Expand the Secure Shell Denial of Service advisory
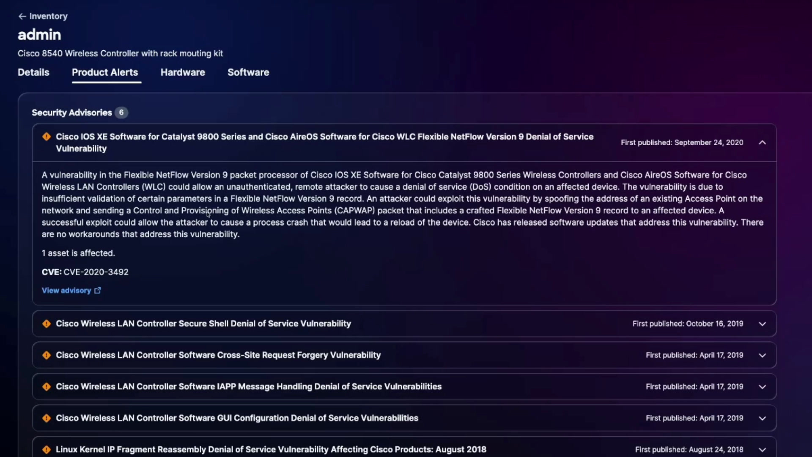 tap(762, 324)
